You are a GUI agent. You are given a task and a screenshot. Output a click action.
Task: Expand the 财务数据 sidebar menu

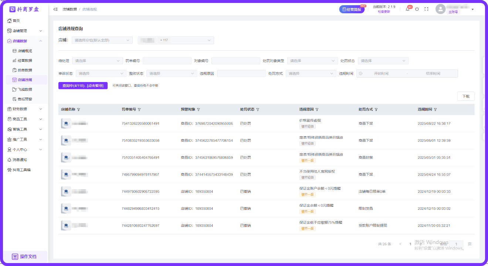pos(24,109)
